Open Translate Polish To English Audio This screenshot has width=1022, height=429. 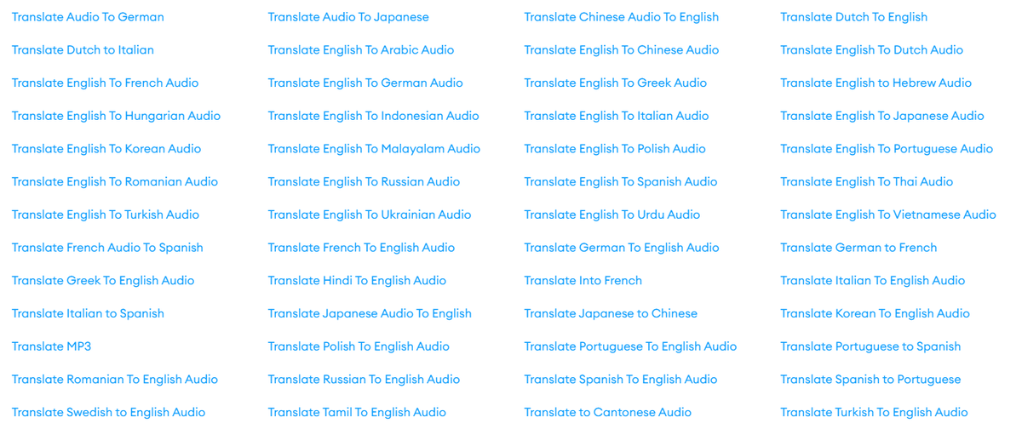coord(359,347)
